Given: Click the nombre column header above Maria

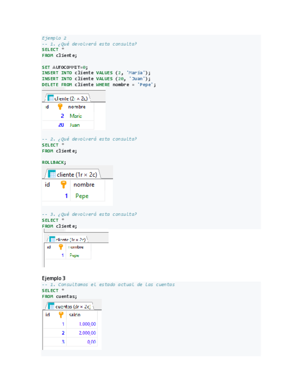Looking at the screenshot, I should 77,107.
